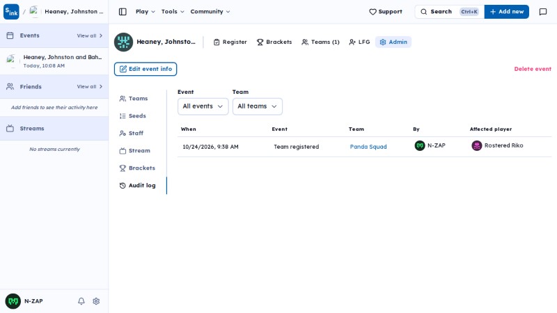
Task: View all friends link
Action: 90,86
